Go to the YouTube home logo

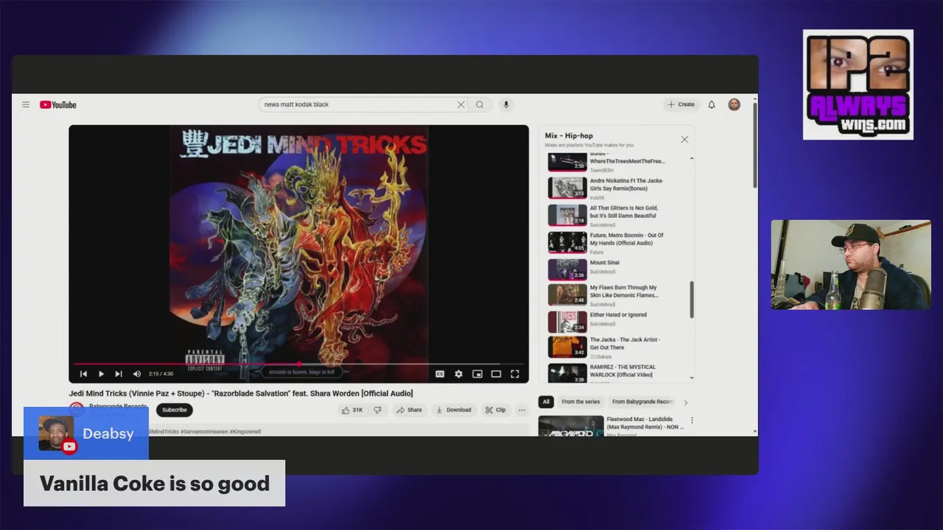tap(58, 105)
